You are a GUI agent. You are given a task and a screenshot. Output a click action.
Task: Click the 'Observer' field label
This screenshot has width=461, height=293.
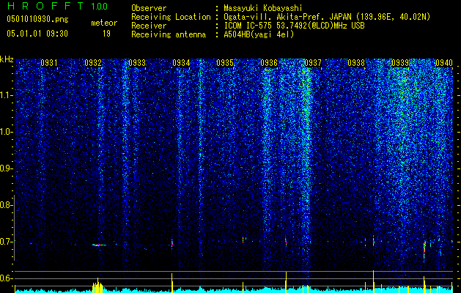pyautogui.click(x=149, y=8)
